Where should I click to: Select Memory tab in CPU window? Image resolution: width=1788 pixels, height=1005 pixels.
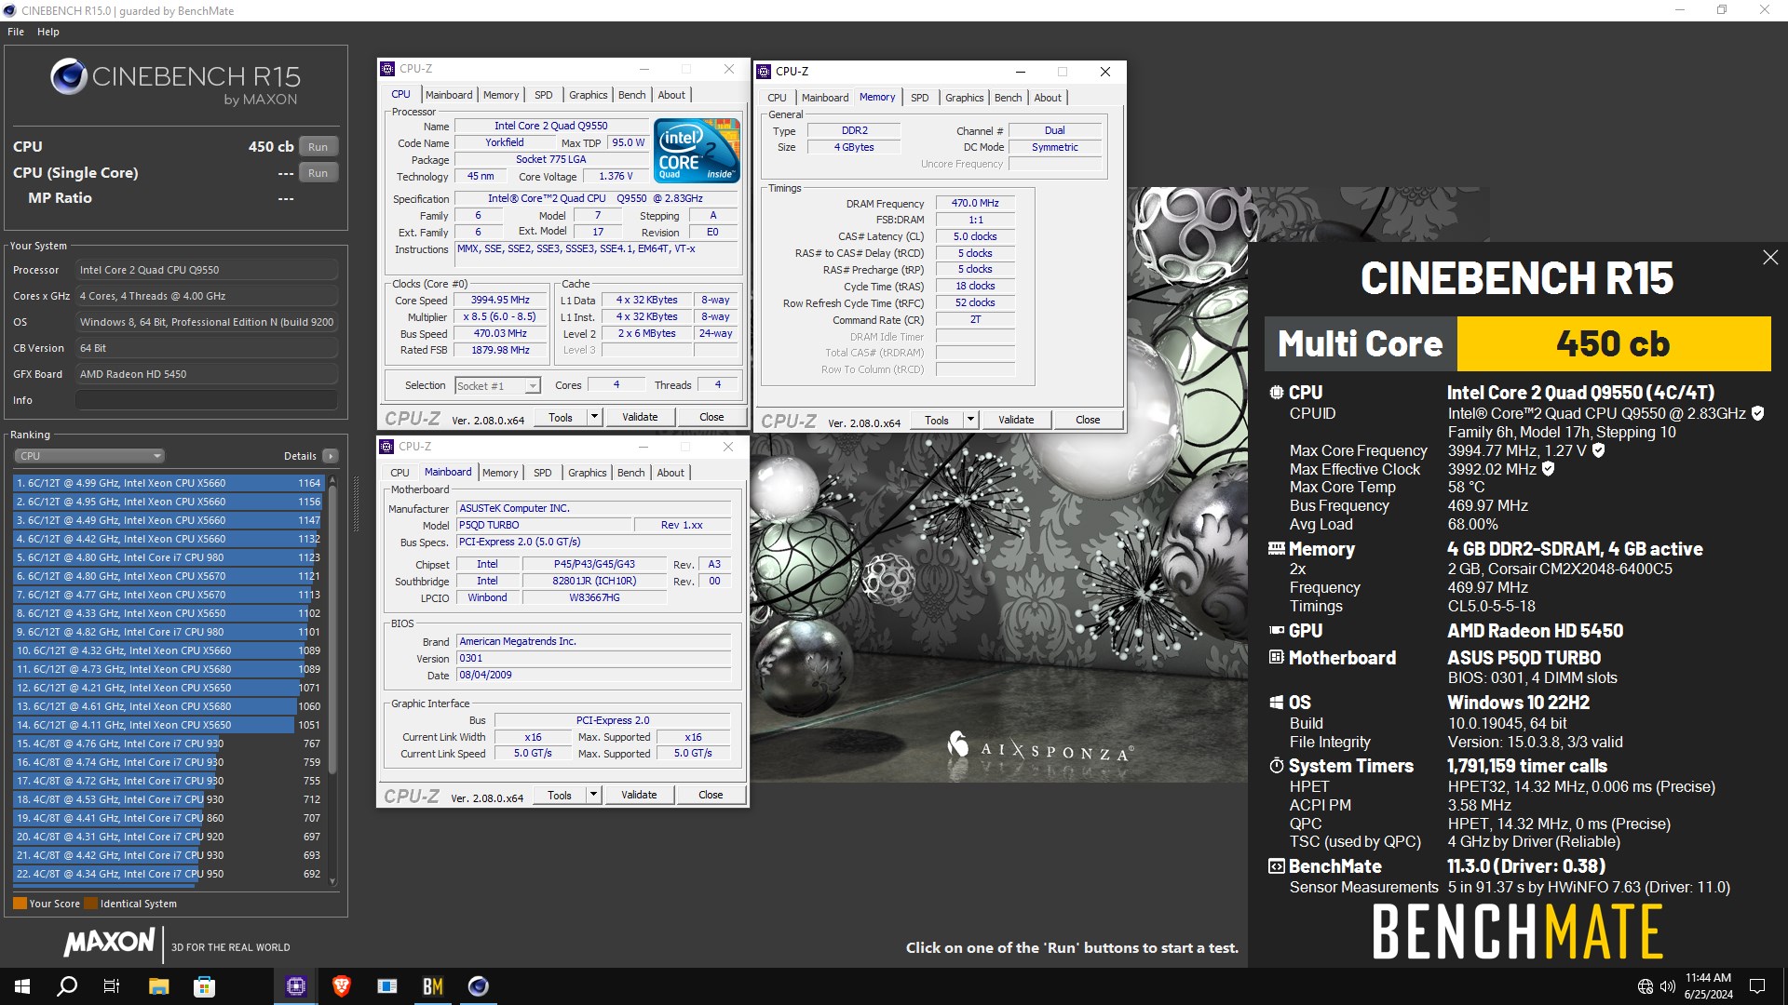(501, 95)
